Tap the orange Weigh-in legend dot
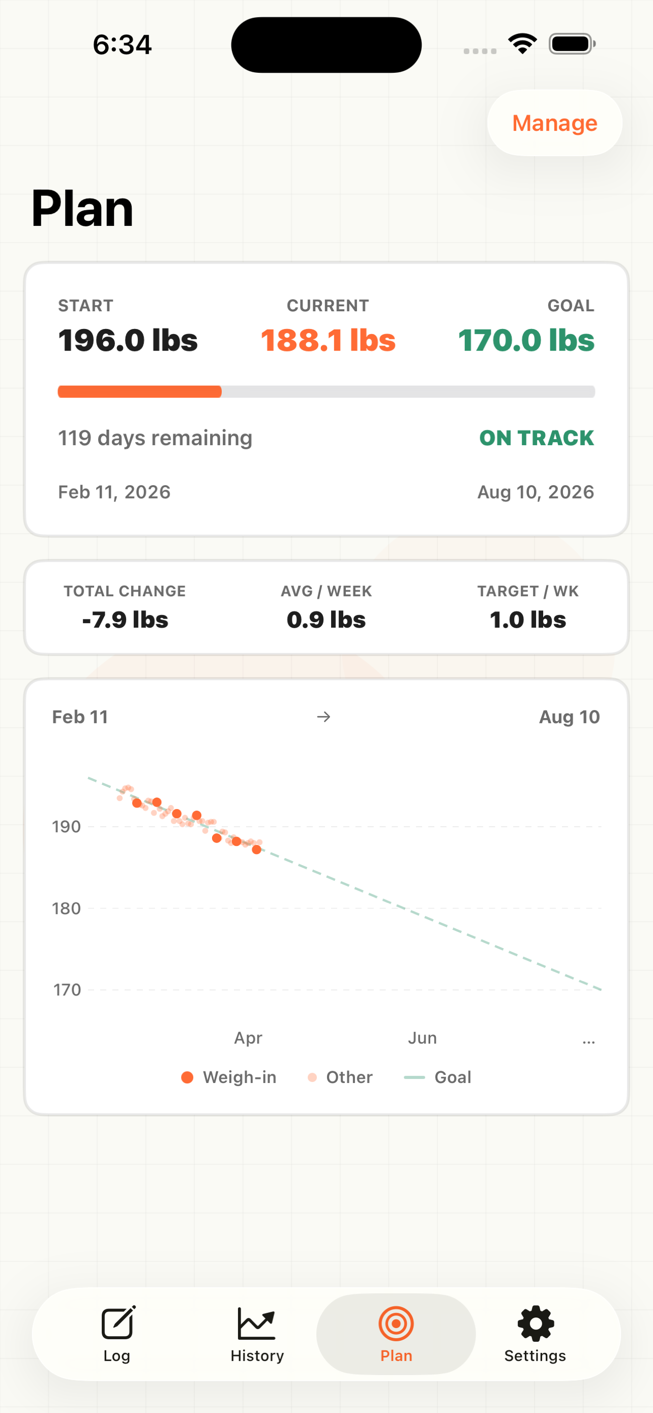Screen dimensions: 653x1413 (188, 1077)
